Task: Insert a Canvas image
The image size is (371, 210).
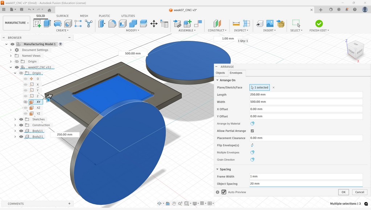Action: point(270,23)
